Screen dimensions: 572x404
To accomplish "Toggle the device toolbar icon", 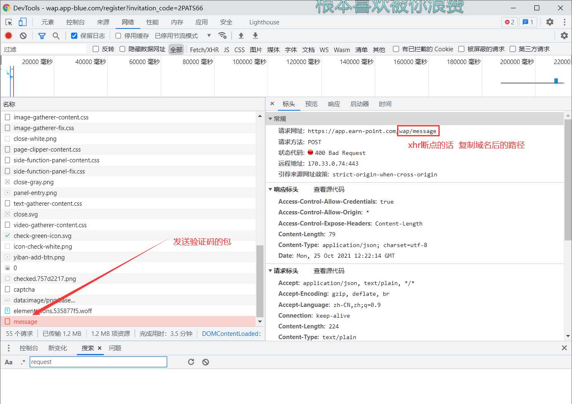I will click(22, 22).
